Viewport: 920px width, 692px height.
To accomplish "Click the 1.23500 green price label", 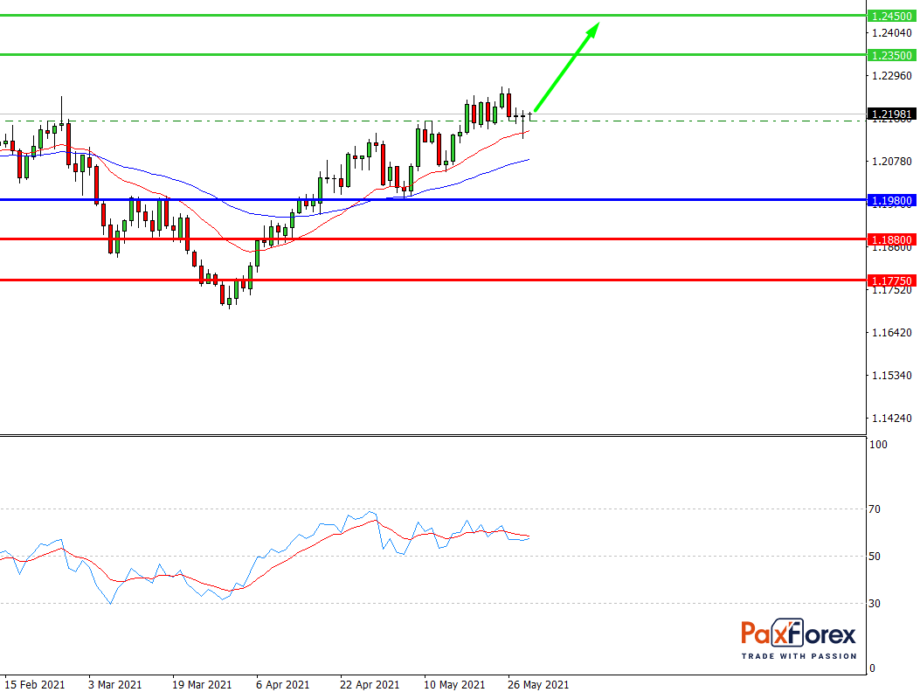I will 891,55.
